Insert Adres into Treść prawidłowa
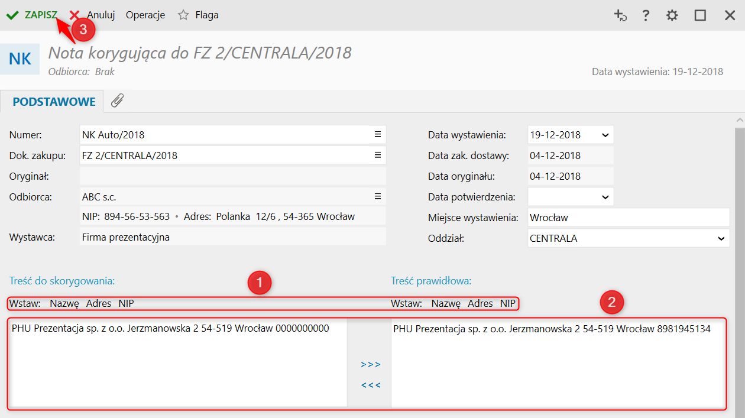Viewport: 745px width, 418px height. [480, 303]
